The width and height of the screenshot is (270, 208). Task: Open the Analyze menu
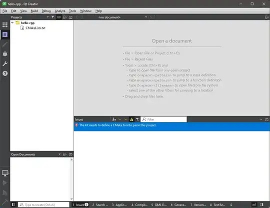coord(60,11)
